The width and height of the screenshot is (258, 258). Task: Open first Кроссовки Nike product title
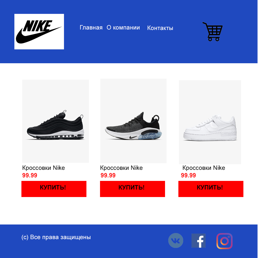point(43,168)
